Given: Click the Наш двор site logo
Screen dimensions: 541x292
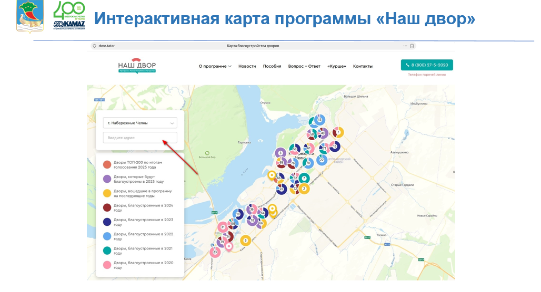Looking at the screenshot, I should point(137,66).
